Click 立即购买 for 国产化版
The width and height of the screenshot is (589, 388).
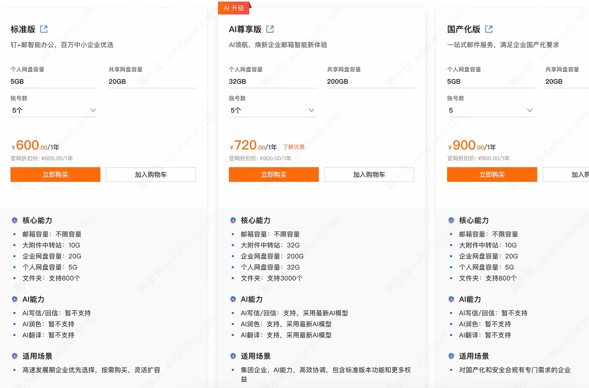coord(492,175)
